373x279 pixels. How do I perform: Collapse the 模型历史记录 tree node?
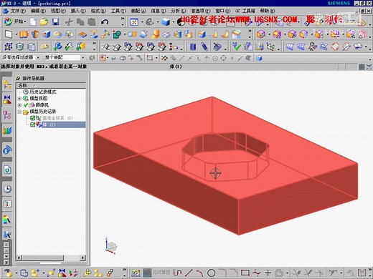pos(19,112)
